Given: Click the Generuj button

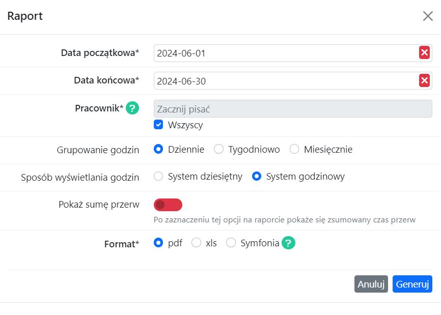Looking at the screenshot, I should pos(412,283).
